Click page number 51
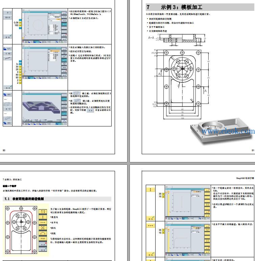This screenshot has height=261, width=255. click(253, 150)
